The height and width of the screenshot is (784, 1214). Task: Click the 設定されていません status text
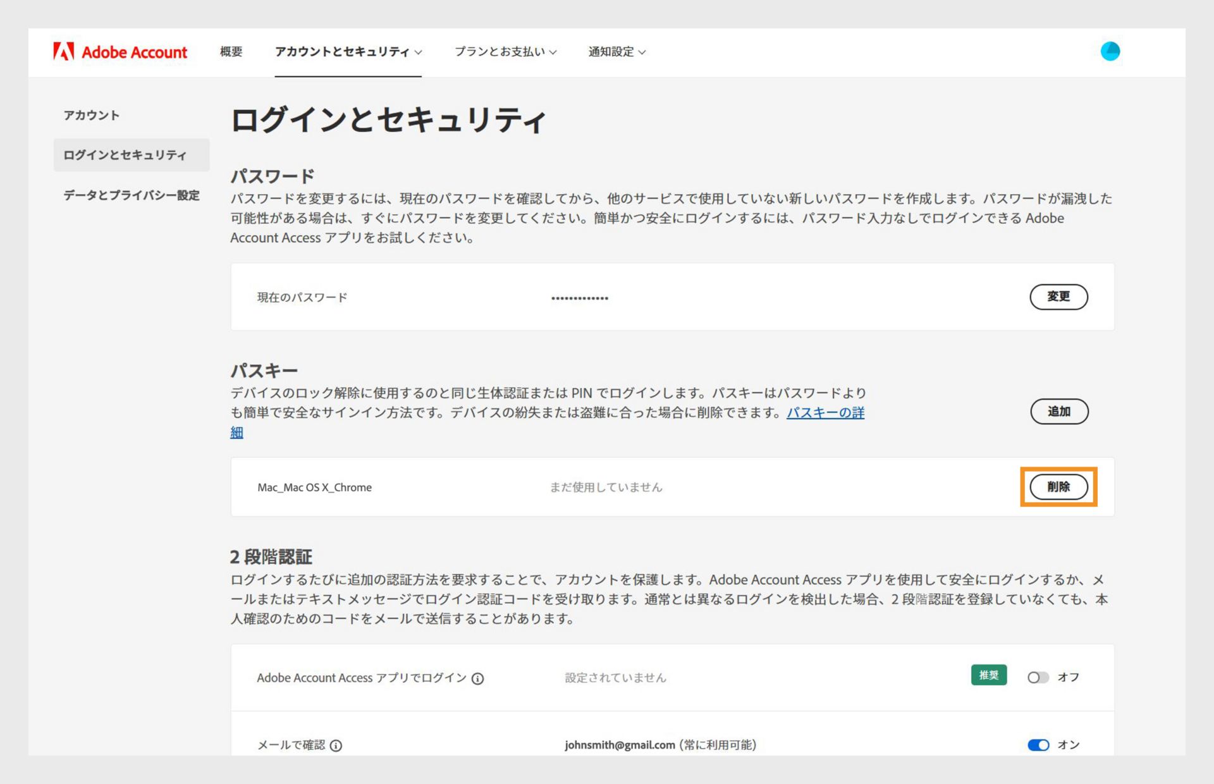(615, 678)
